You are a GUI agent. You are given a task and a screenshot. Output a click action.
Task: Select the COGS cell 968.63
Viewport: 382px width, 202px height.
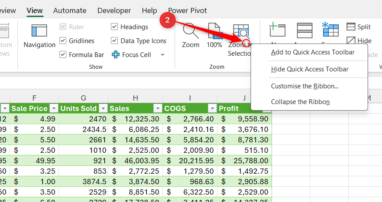point(190,182)
